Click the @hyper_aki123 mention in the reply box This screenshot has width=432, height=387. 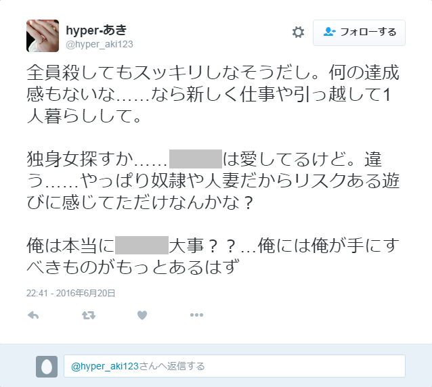105,366
